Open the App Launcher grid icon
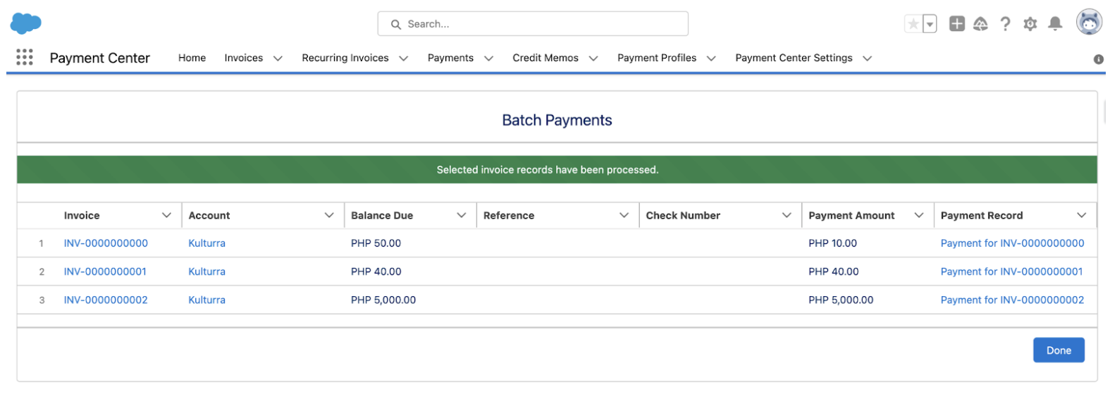This screenshot has height=397, width=1110. click(24, 57)
